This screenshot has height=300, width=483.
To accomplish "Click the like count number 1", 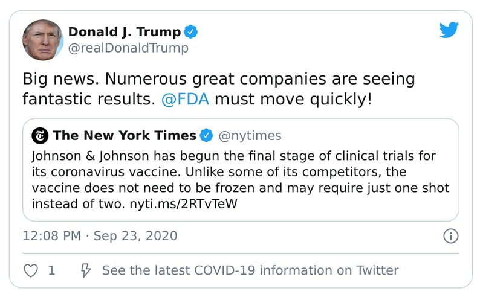I will tap(51, 270).
